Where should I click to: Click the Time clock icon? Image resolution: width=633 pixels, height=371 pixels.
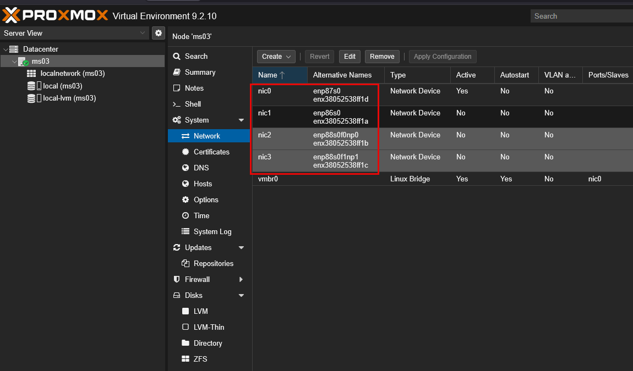tap(185, 216)
